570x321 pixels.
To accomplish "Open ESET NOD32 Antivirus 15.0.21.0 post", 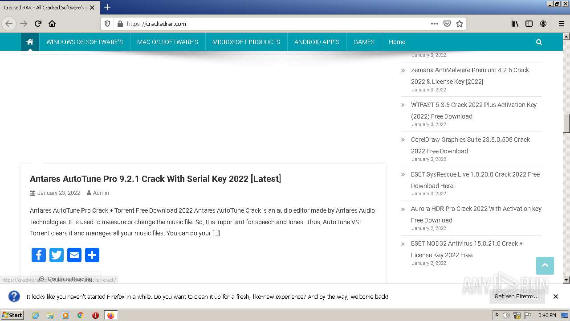I will 467,249.
